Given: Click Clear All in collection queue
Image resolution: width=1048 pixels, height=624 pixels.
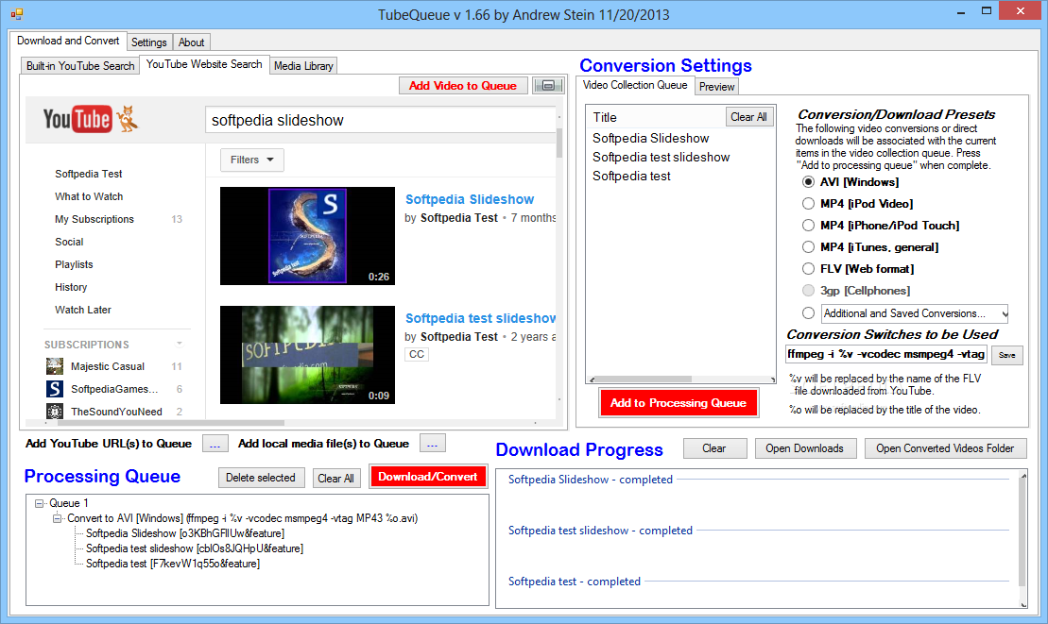Looking at the screenshot, I should click(748, 117).
